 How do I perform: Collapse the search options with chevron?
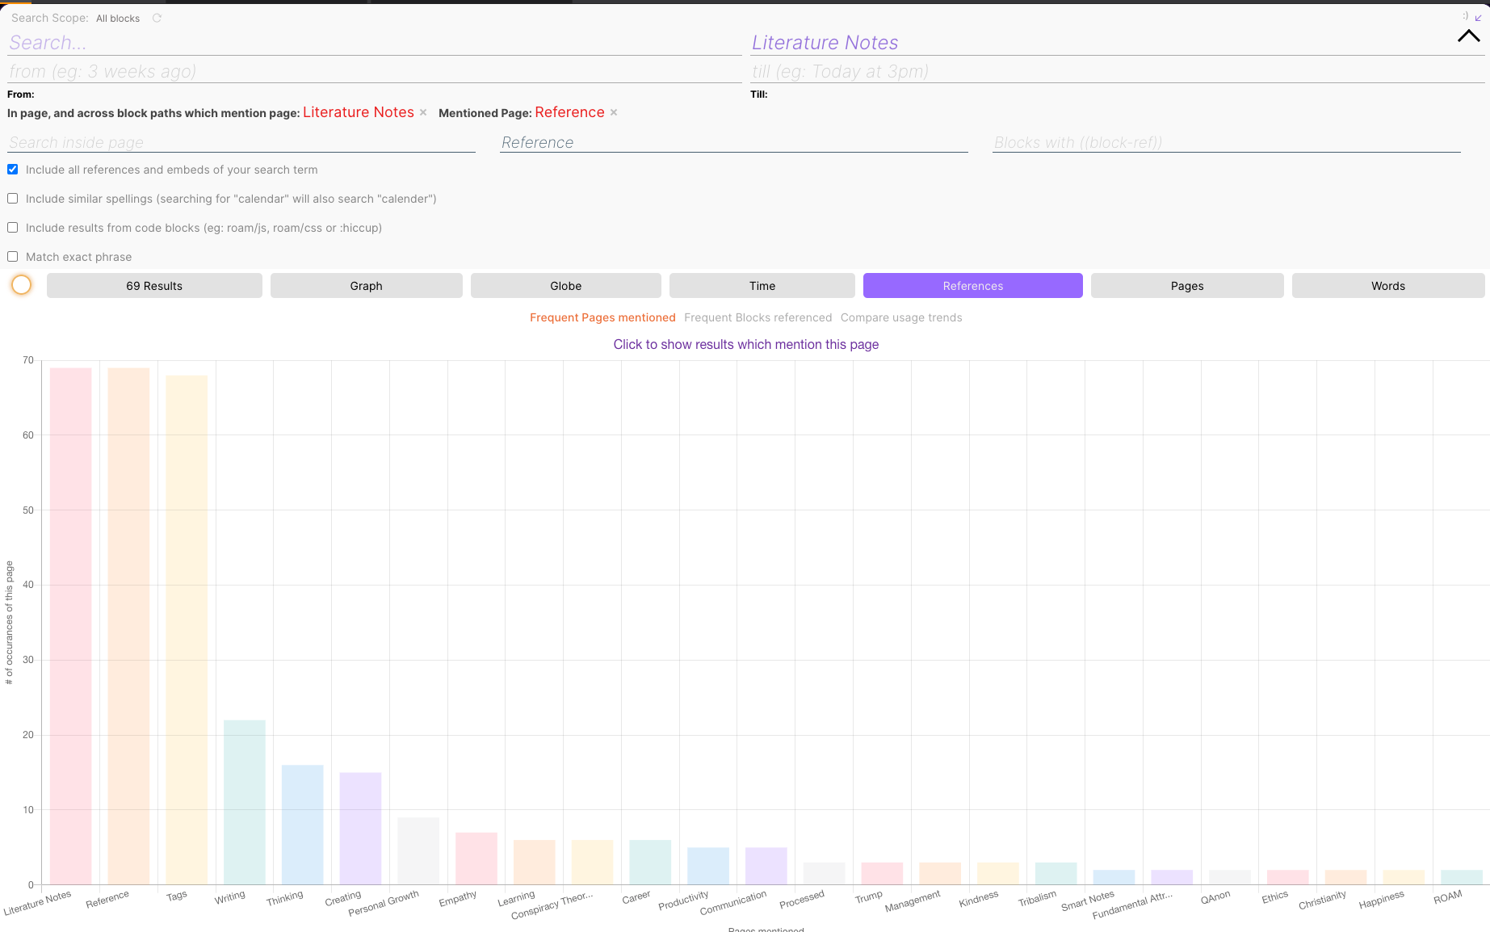(x=1468, y=36)
